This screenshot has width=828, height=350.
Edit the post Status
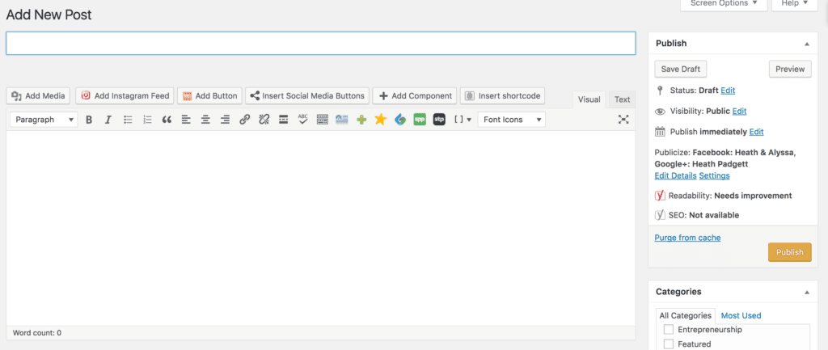[728, 91]
